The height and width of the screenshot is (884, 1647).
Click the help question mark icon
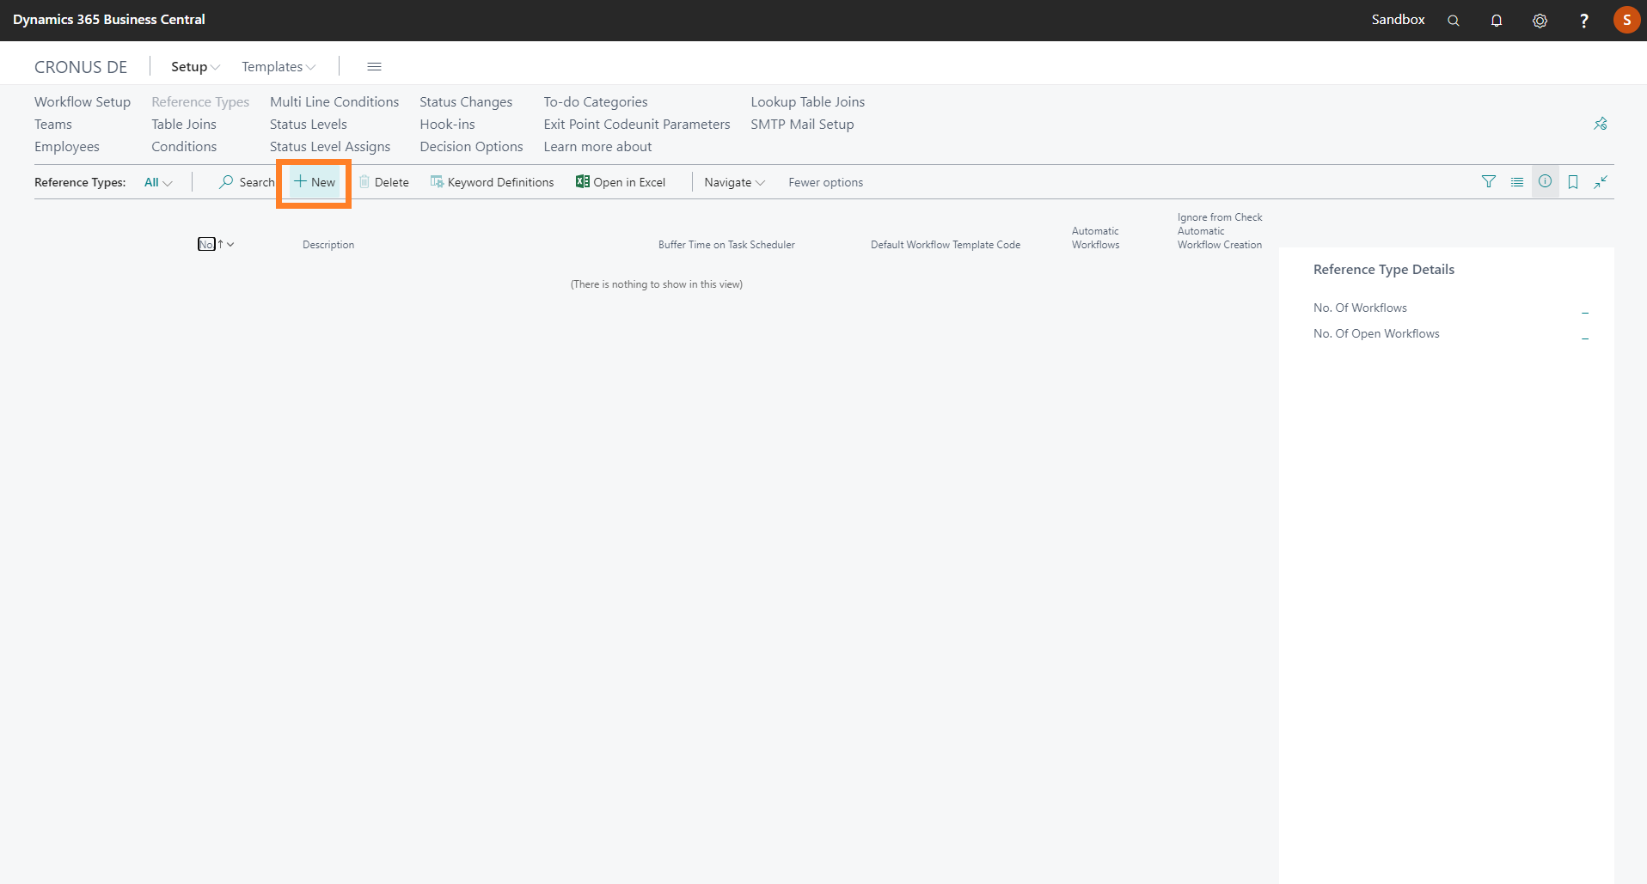point(1583,21)
